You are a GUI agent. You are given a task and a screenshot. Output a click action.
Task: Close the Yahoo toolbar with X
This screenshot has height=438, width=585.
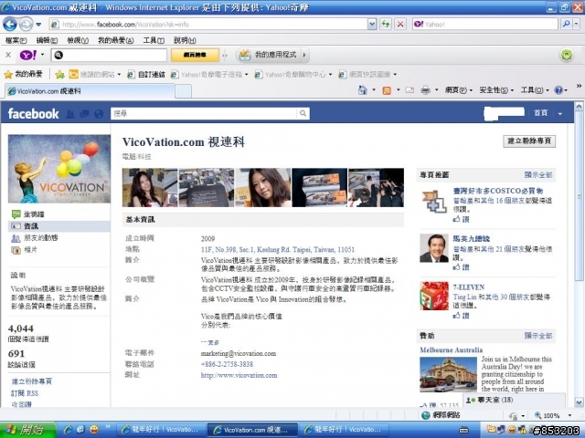coord(8,55)
